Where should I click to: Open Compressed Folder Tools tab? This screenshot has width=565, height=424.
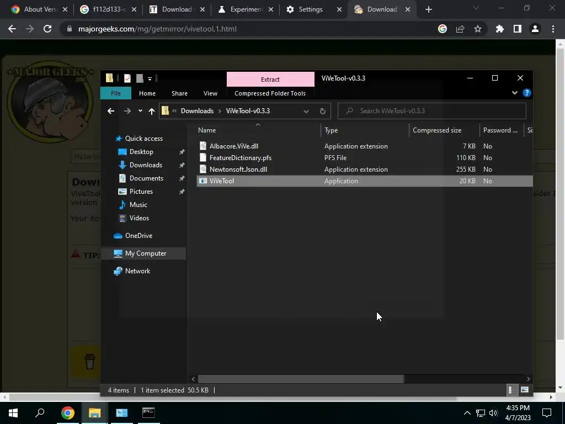click(270, 93)
